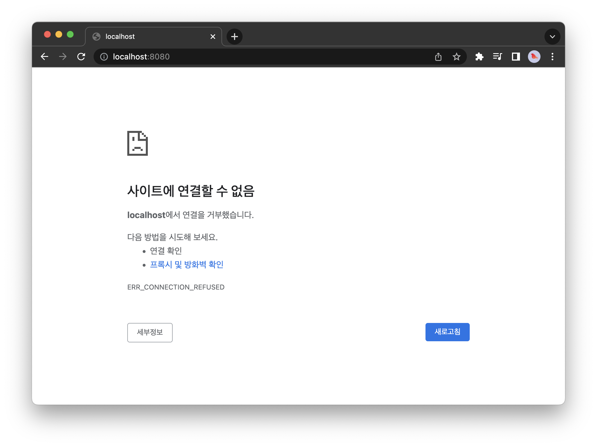View site information icon in address bar
Screen dimensions: 597x447
[x=104, y=57]
